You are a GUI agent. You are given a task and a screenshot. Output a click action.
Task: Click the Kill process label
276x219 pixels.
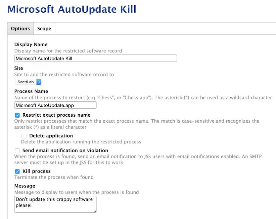tap(37, 171)
